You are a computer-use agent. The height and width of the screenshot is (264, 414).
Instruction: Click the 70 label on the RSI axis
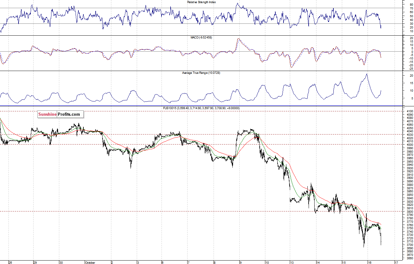[x=411, y=8]
